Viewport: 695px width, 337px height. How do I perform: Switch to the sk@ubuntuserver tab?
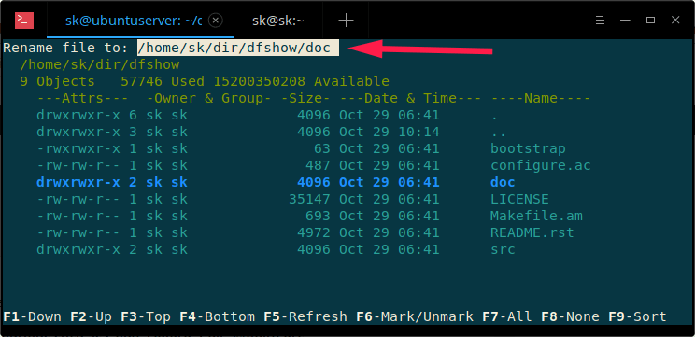point(134,21)
